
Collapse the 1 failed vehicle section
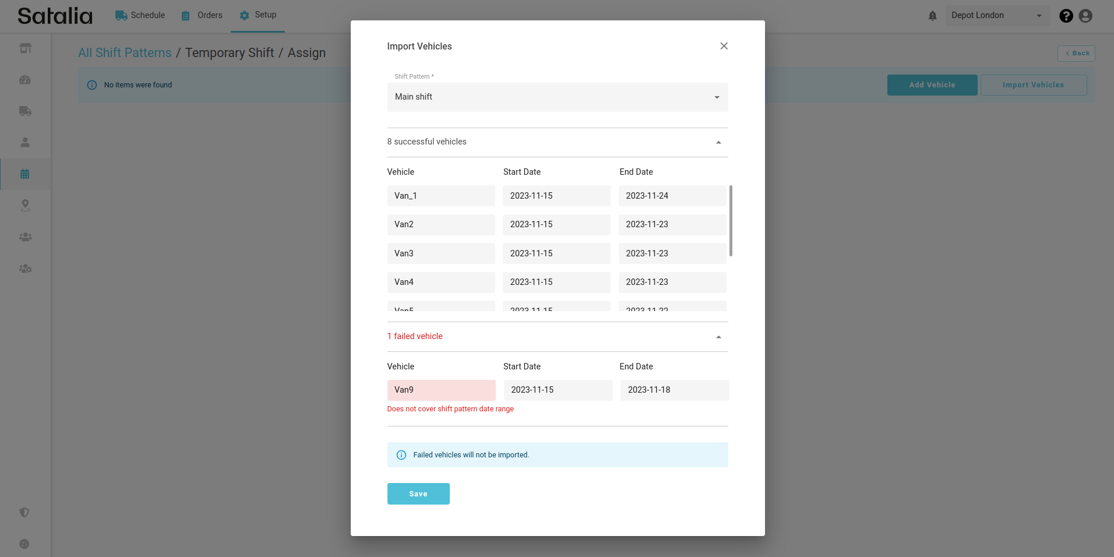coord(718,337)
